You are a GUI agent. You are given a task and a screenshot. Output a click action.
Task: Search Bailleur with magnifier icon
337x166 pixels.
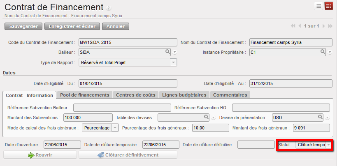167,52
